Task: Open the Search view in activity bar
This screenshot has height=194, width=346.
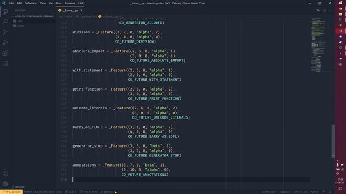Action: click(5, 22)
